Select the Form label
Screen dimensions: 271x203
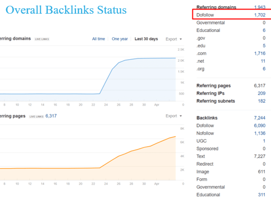(x=202, y=179)
